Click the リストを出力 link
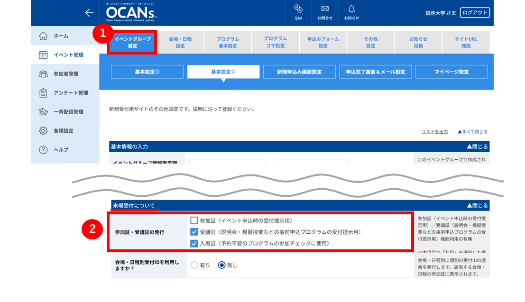Image resolution: width=525 pixels, height=302 pixels. 434,132
